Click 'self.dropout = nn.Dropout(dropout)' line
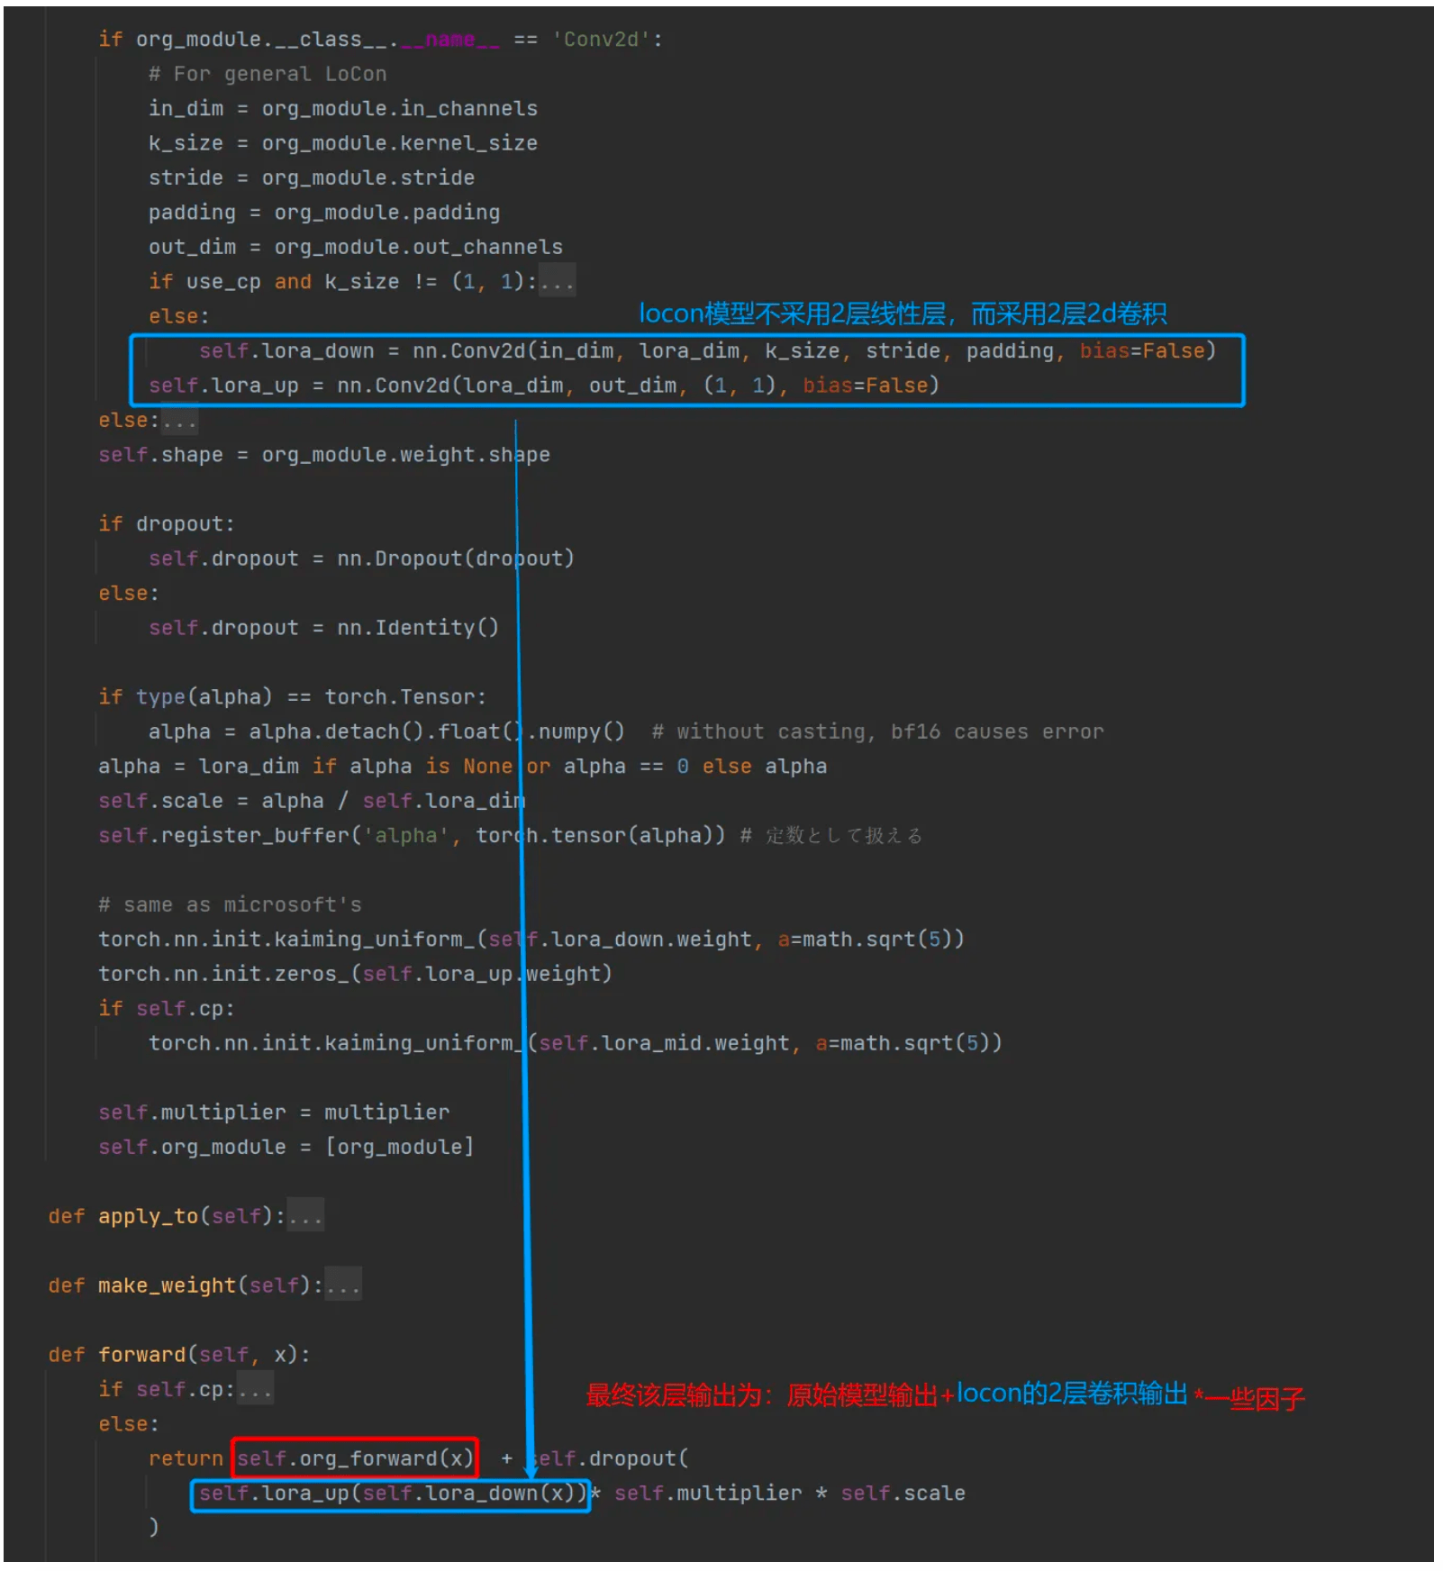Image resolution: width=1443 pixels, height=1571 pixels. pos(361,558)
